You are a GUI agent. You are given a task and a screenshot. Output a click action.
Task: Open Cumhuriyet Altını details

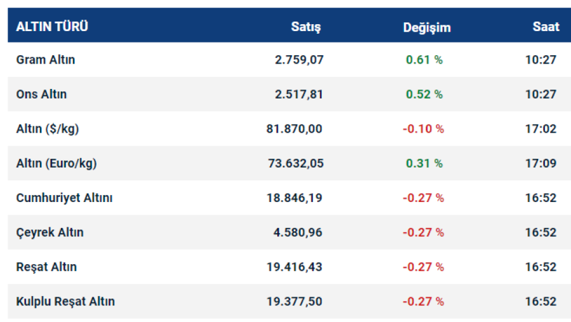(x=64, y=198)
